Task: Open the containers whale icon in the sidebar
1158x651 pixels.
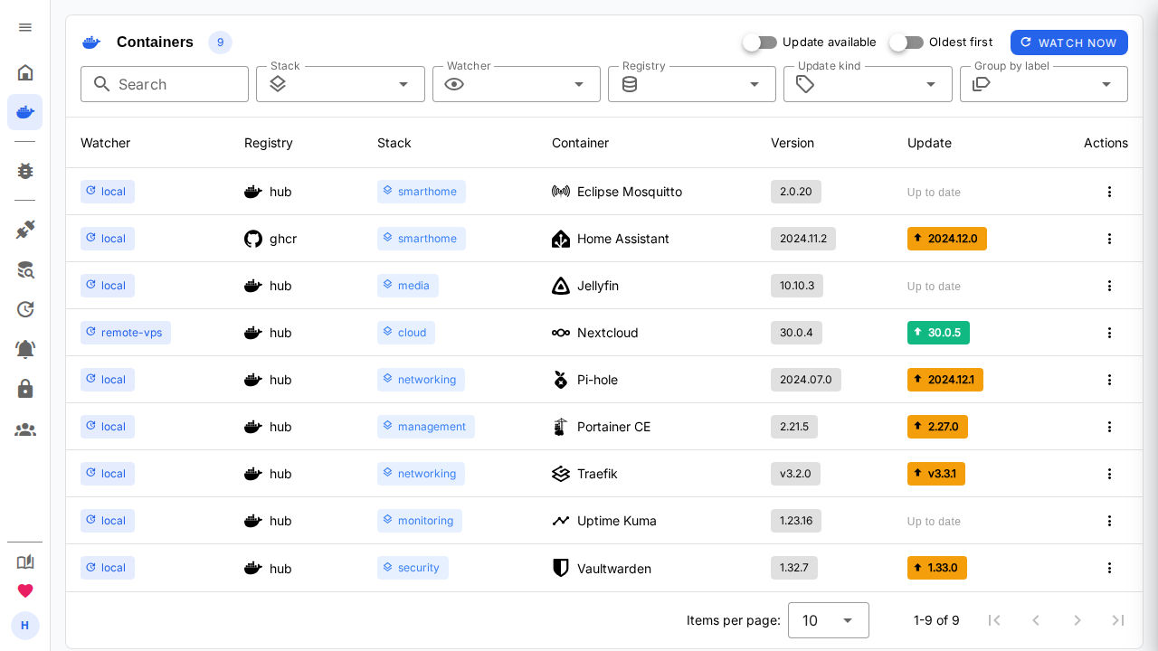Action: [x=25, y=112]
